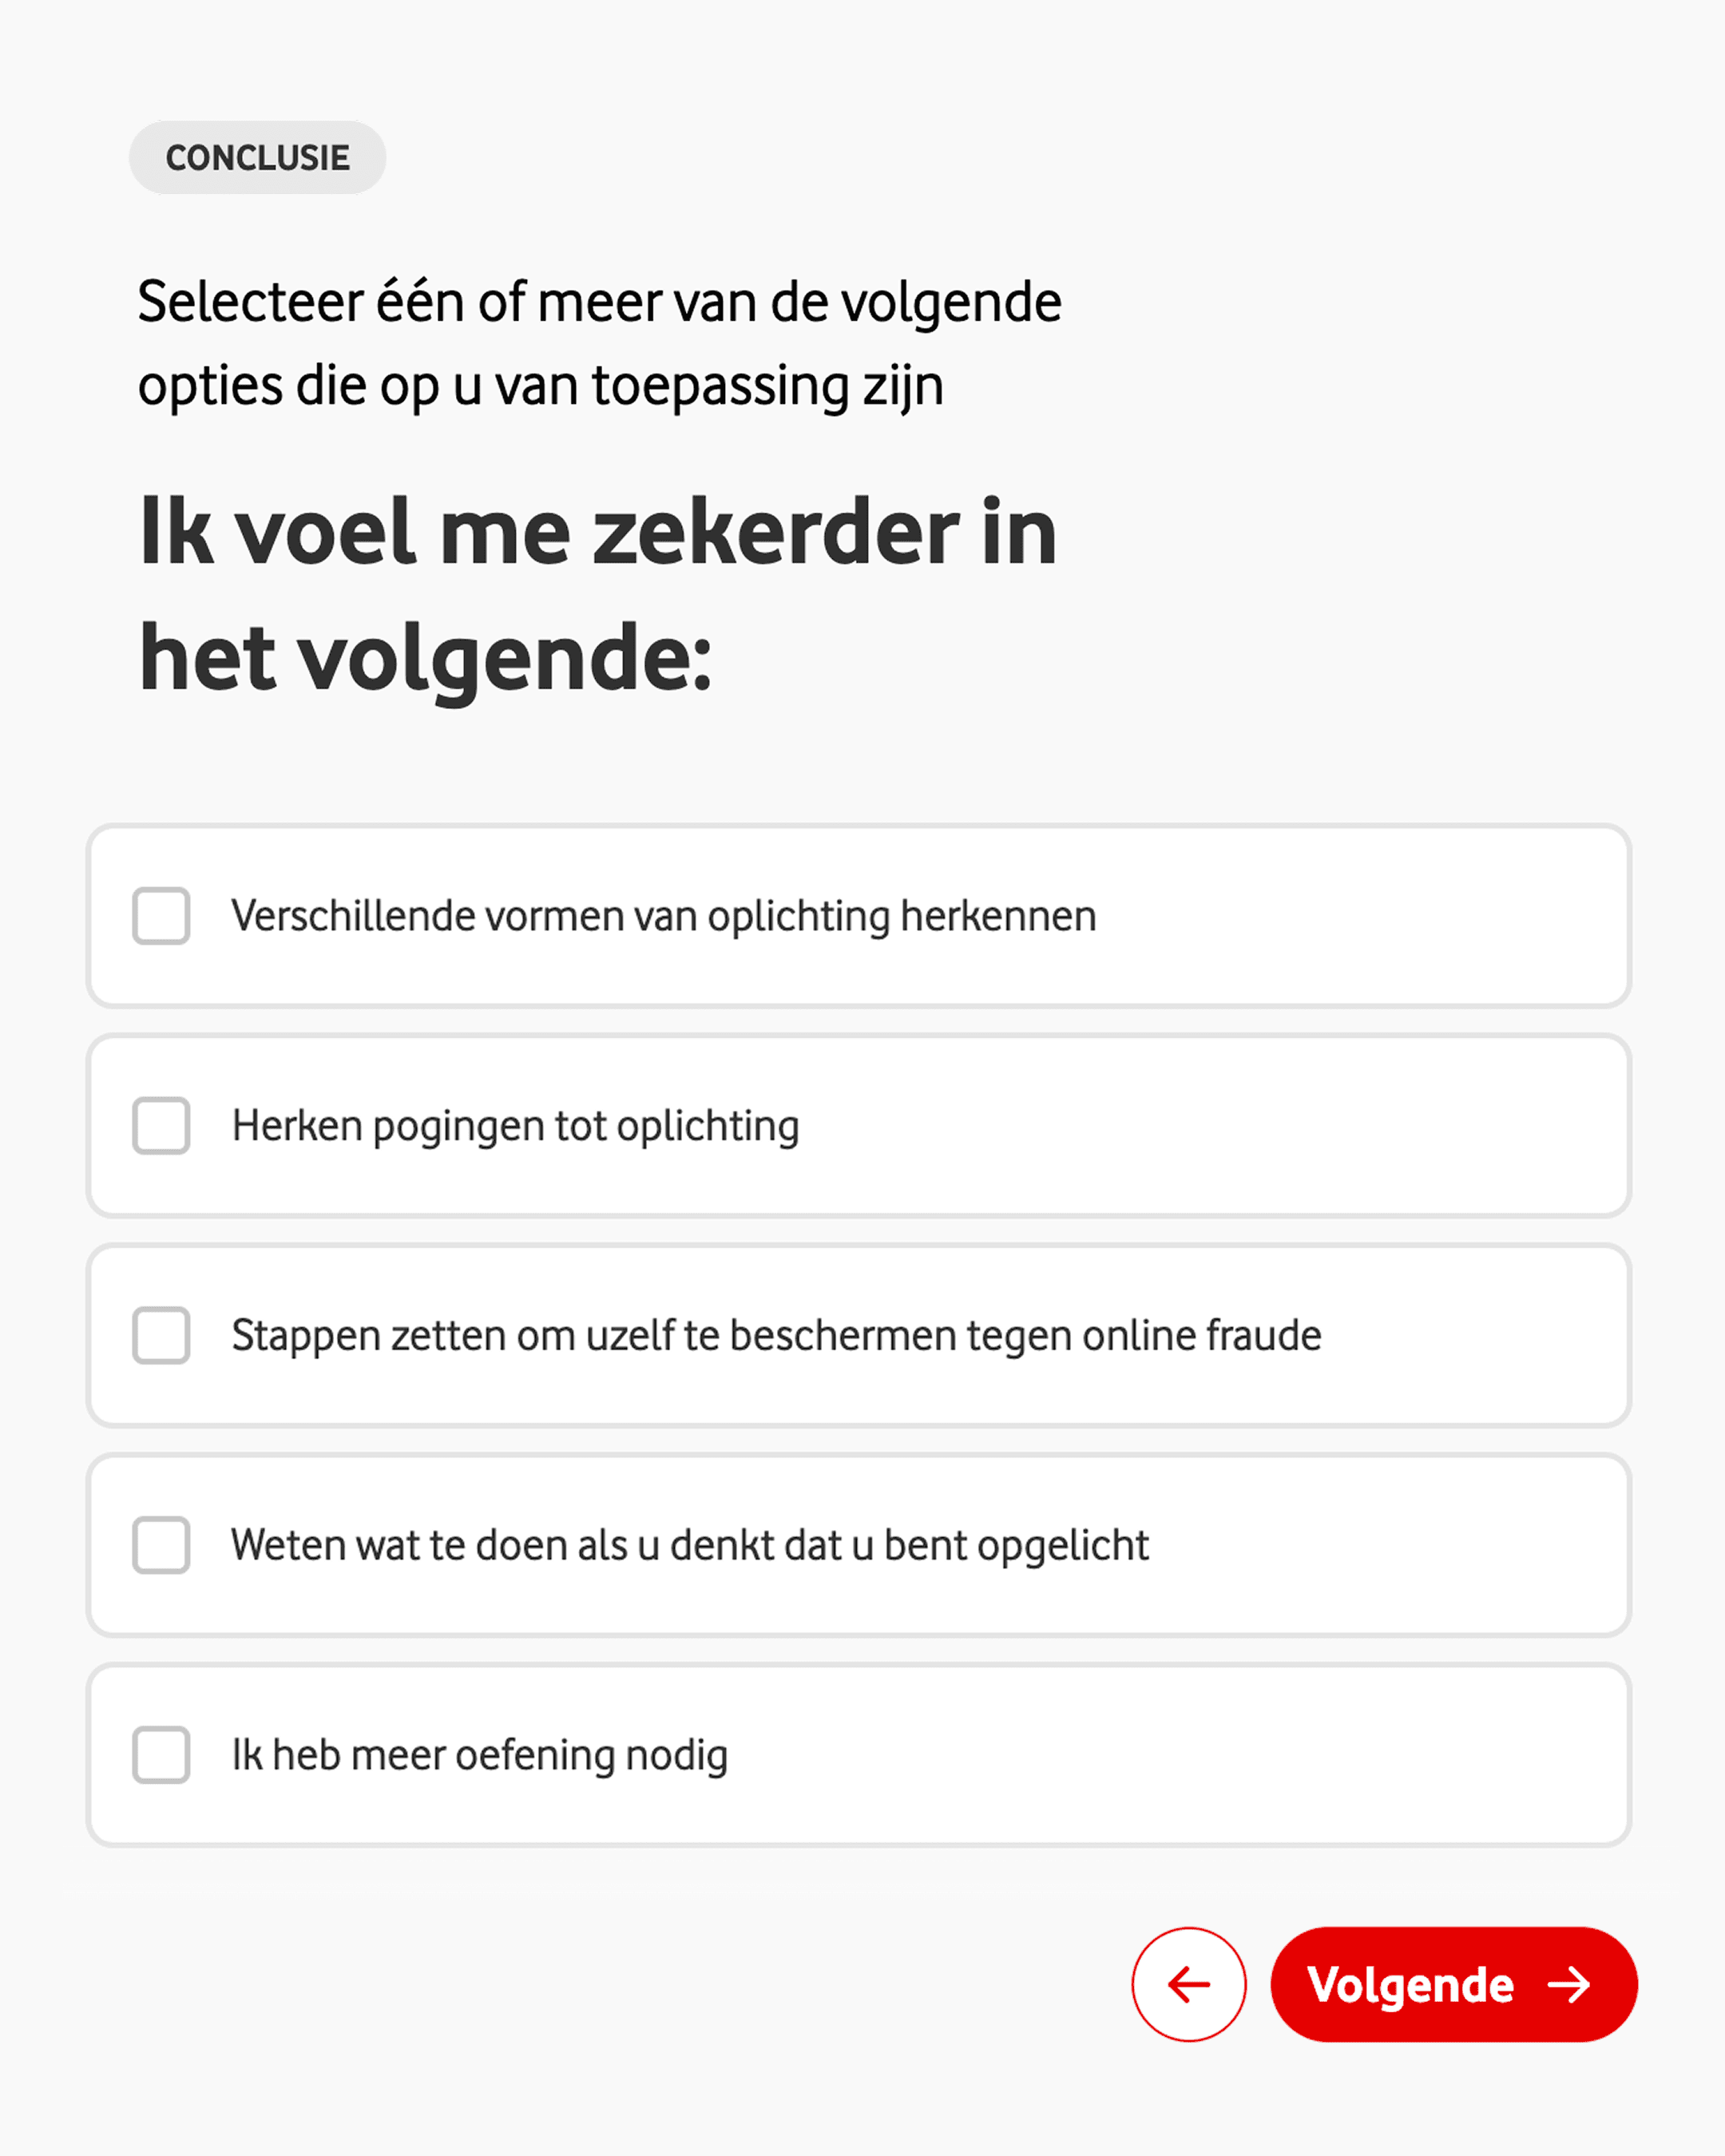Select the 'Verschillende vormen van oplichting herkennen' label text
Screen dimensions: 1725x2156
point(663,916)
